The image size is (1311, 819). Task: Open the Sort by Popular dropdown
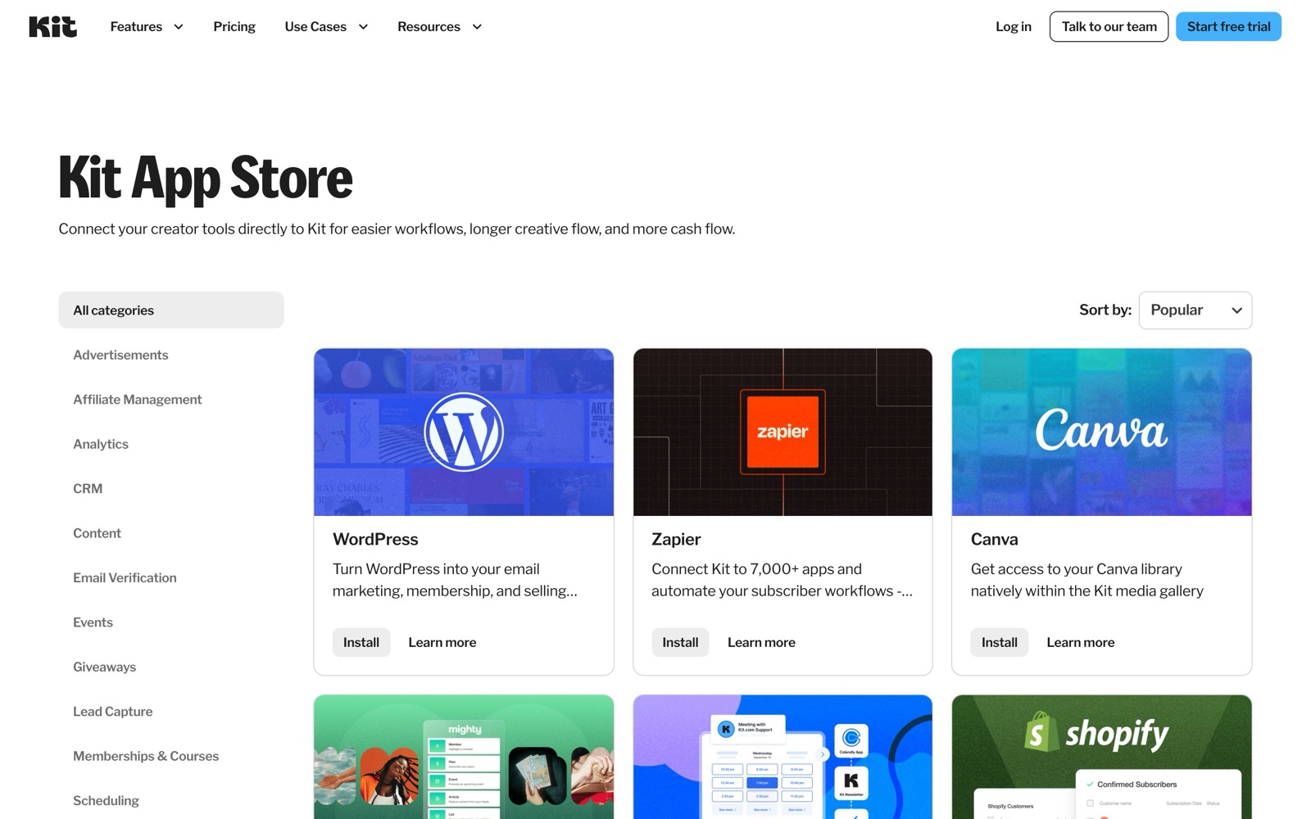(x=1195, y=310)
